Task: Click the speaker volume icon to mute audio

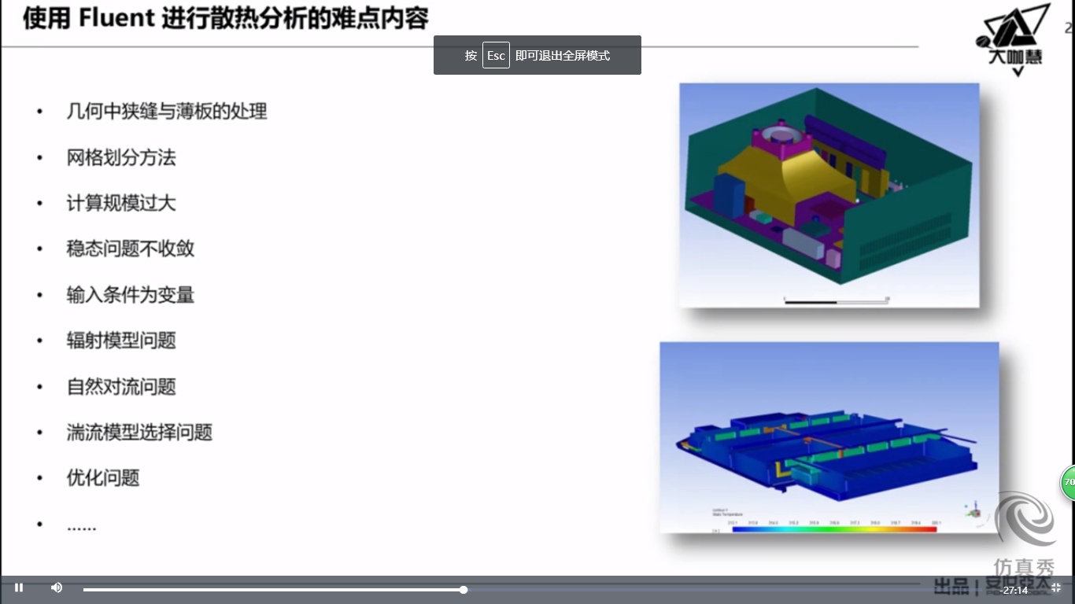Action: [55, 587]
